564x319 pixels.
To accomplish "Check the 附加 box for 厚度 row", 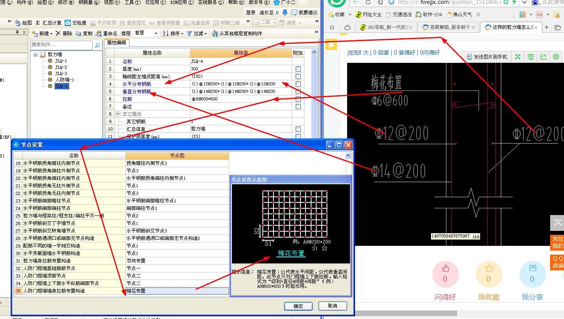I will [x=298, y=68].
